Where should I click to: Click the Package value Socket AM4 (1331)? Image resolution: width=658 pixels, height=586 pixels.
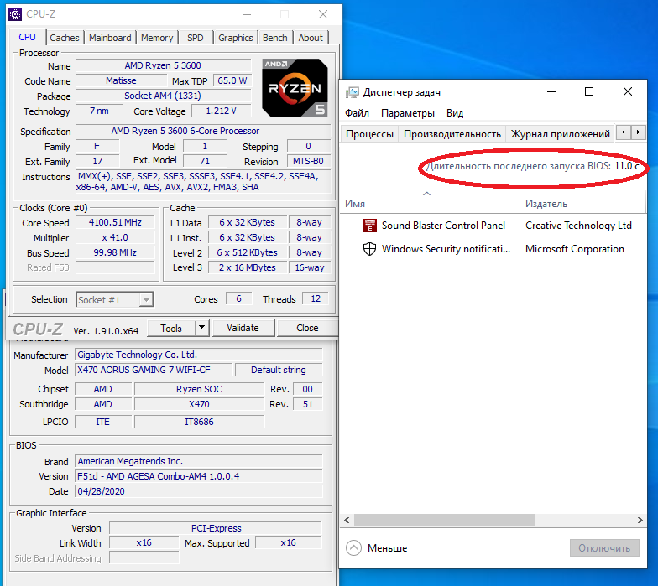pos(163,96)
